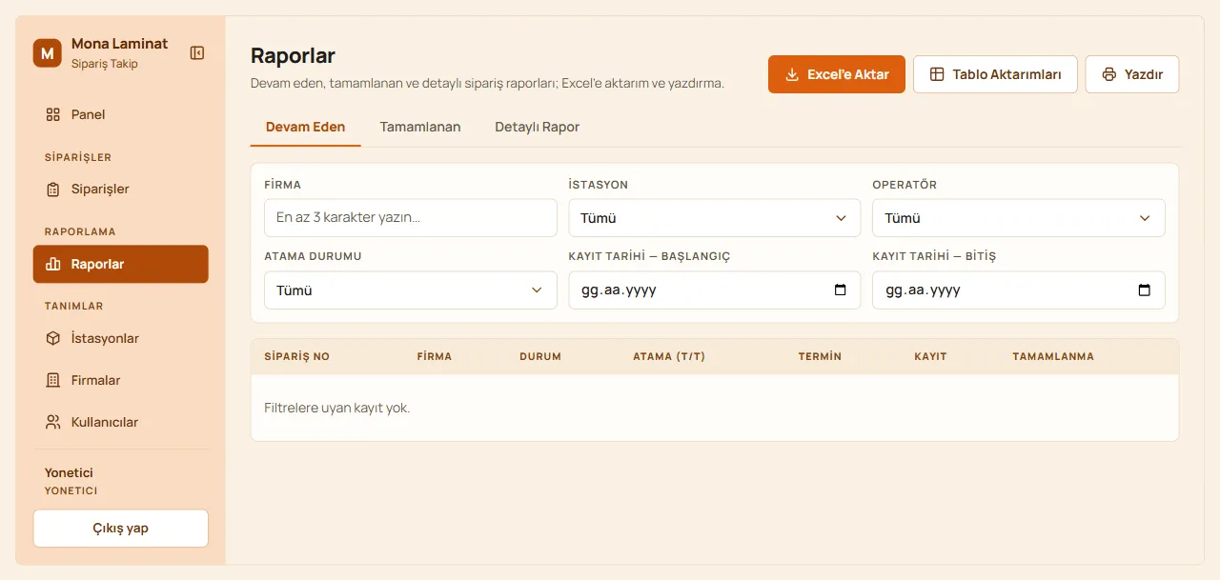The height and width of the screenshot is (580, 1220).
Task: Navigate to Firmalar
Action: 121,380
